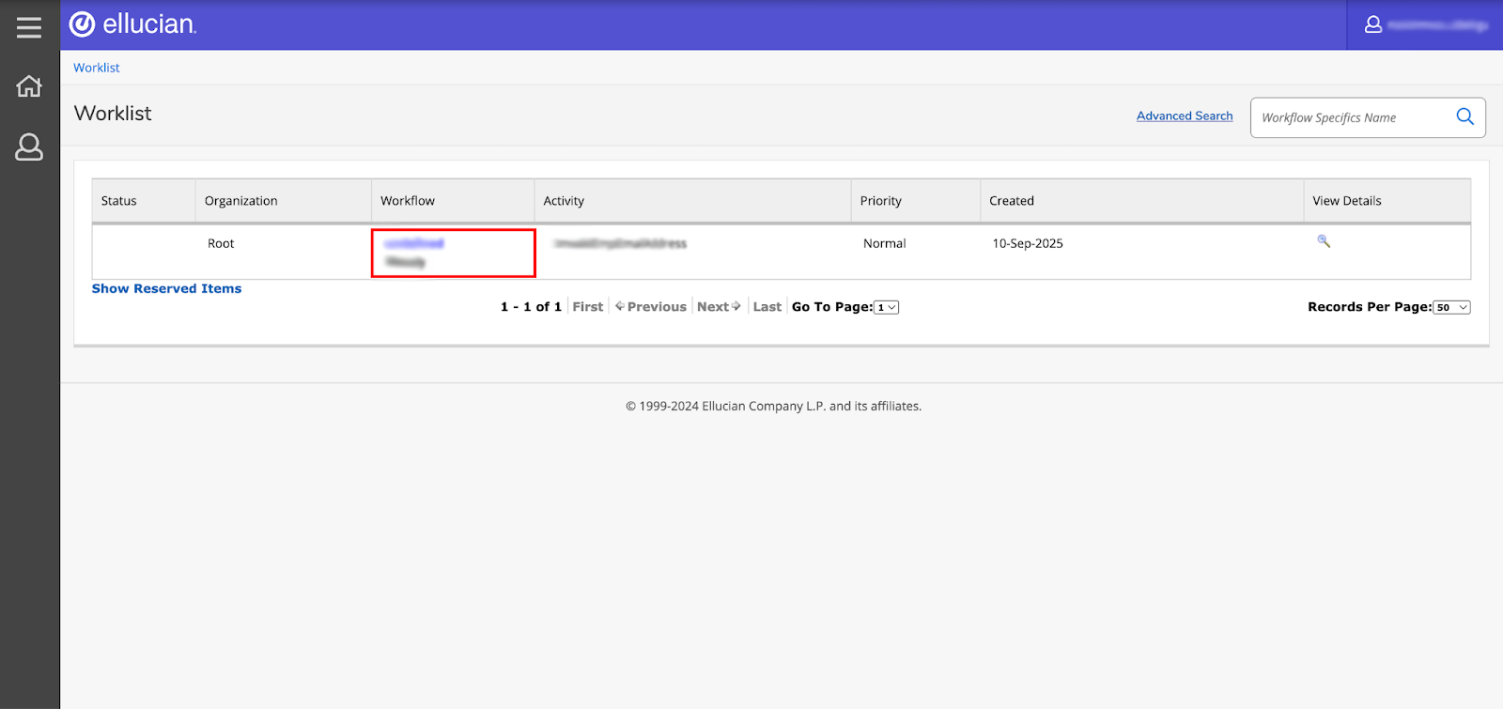This screenshot has height=709, width=1503.
Task: Go to the Next page
Action: (719, 307)
